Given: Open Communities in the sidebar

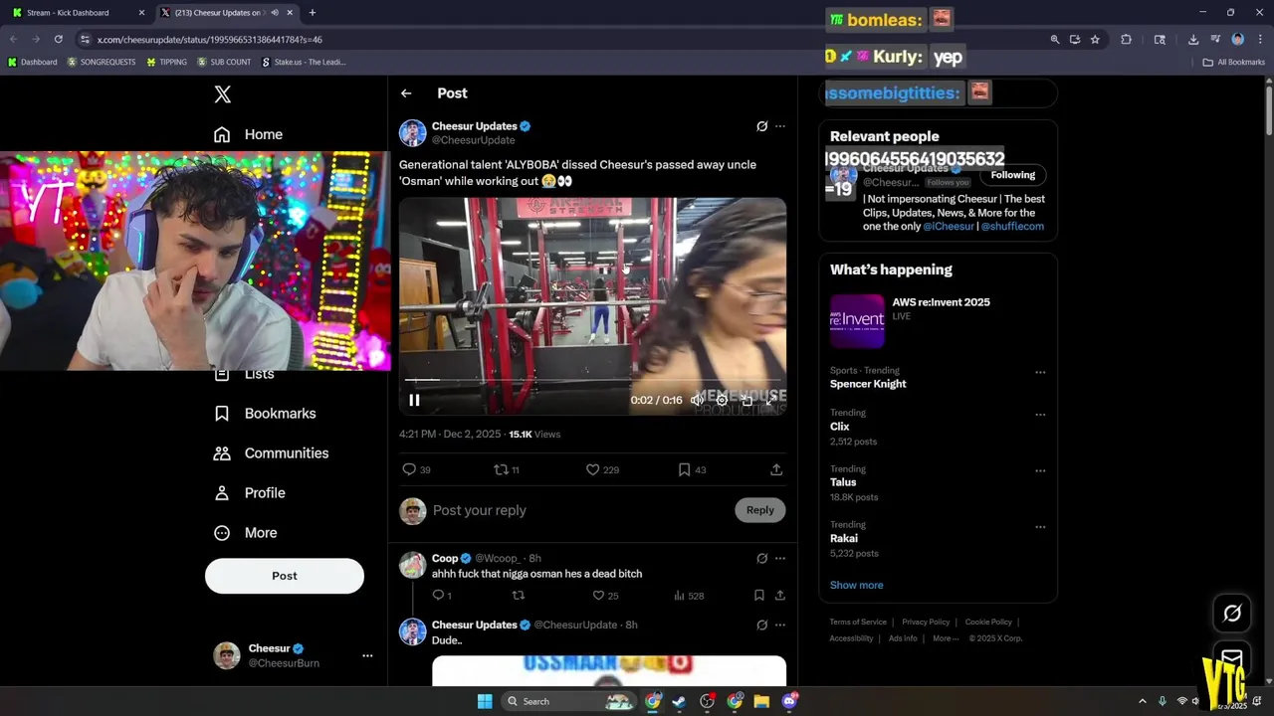Looking at the screenshot, I should [272, 453].
